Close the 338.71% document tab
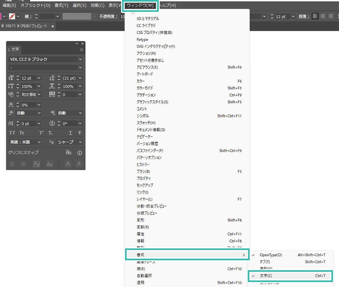 tap(53, 26)
